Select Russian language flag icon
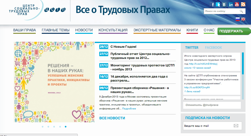Viewport: 251px width, 136px height. point(238,19)
